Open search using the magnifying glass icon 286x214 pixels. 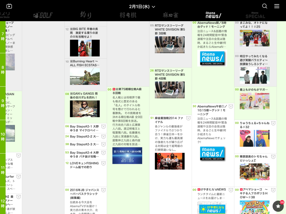pos(264,6)
